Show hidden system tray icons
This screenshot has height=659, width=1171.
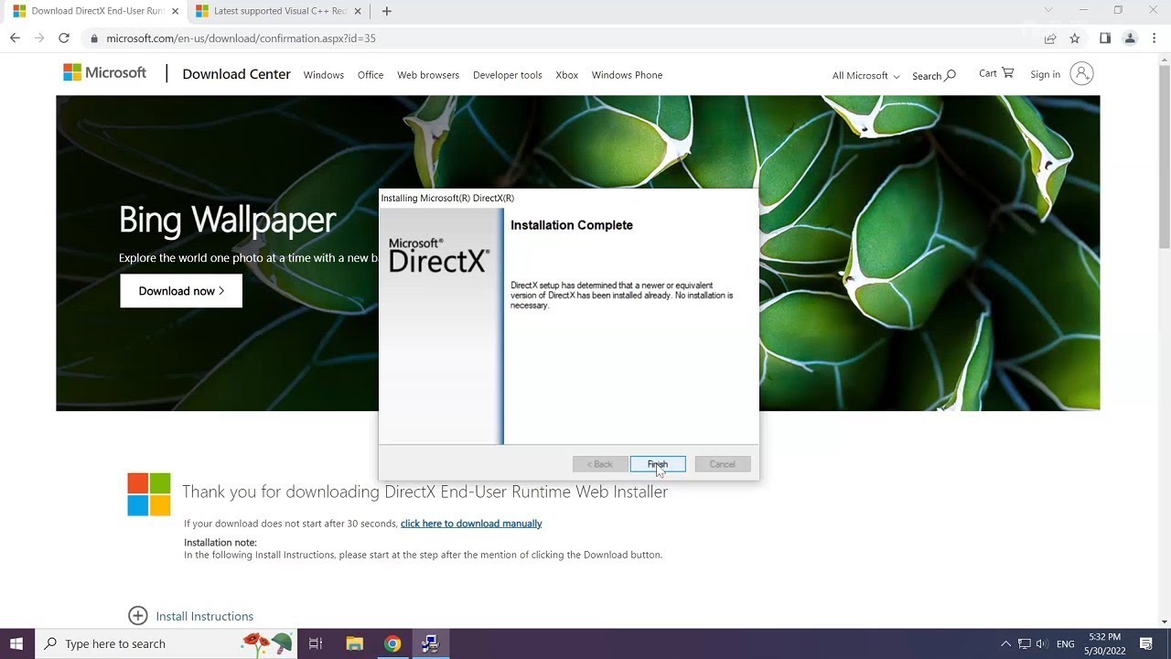pyautogui.click(x=1005, y=644)
